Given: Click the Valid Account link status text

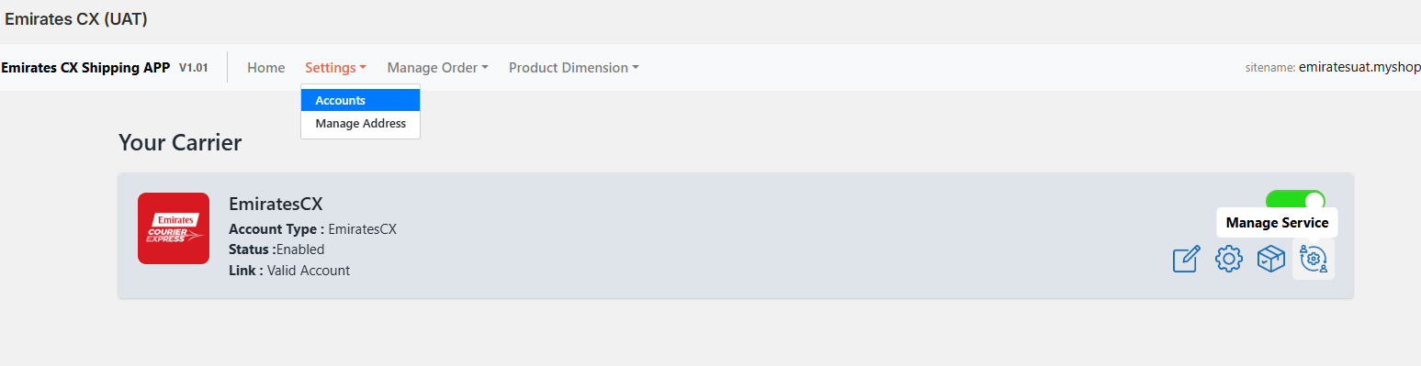Looking at the screenshot, I should click(309, 271).
